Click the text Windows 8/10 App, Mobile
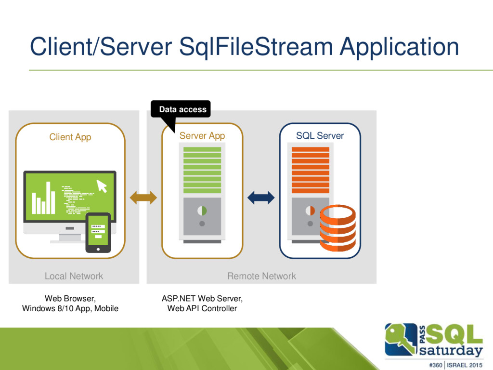The height and width of the screenshot is (370, 493). (70, 308)
